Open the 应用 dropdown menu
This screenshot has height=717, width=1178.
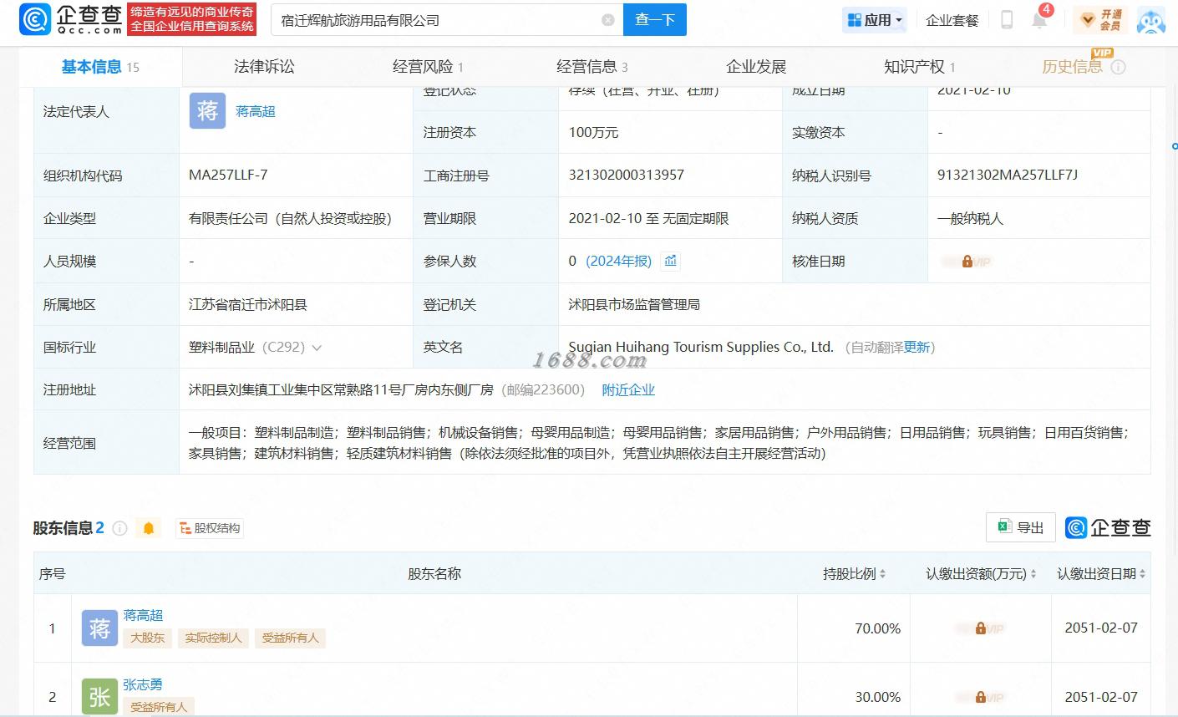point(875,20)
